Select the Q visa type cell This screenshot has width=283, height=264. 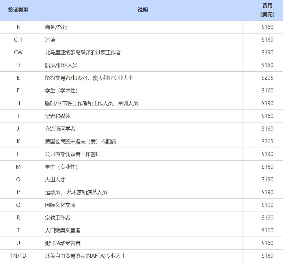[x=18, y=205]
